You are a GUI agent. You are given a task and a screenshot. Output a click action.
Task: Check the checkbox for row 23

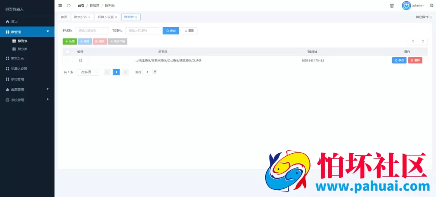pyautogui.click(x=67, y=60)
